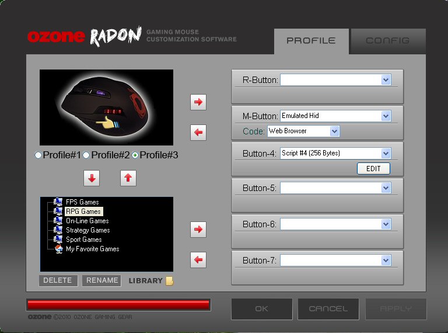Click the EDIT button for Button-4
This screenshot has width=448, height=333.
[x=373, y=168]
